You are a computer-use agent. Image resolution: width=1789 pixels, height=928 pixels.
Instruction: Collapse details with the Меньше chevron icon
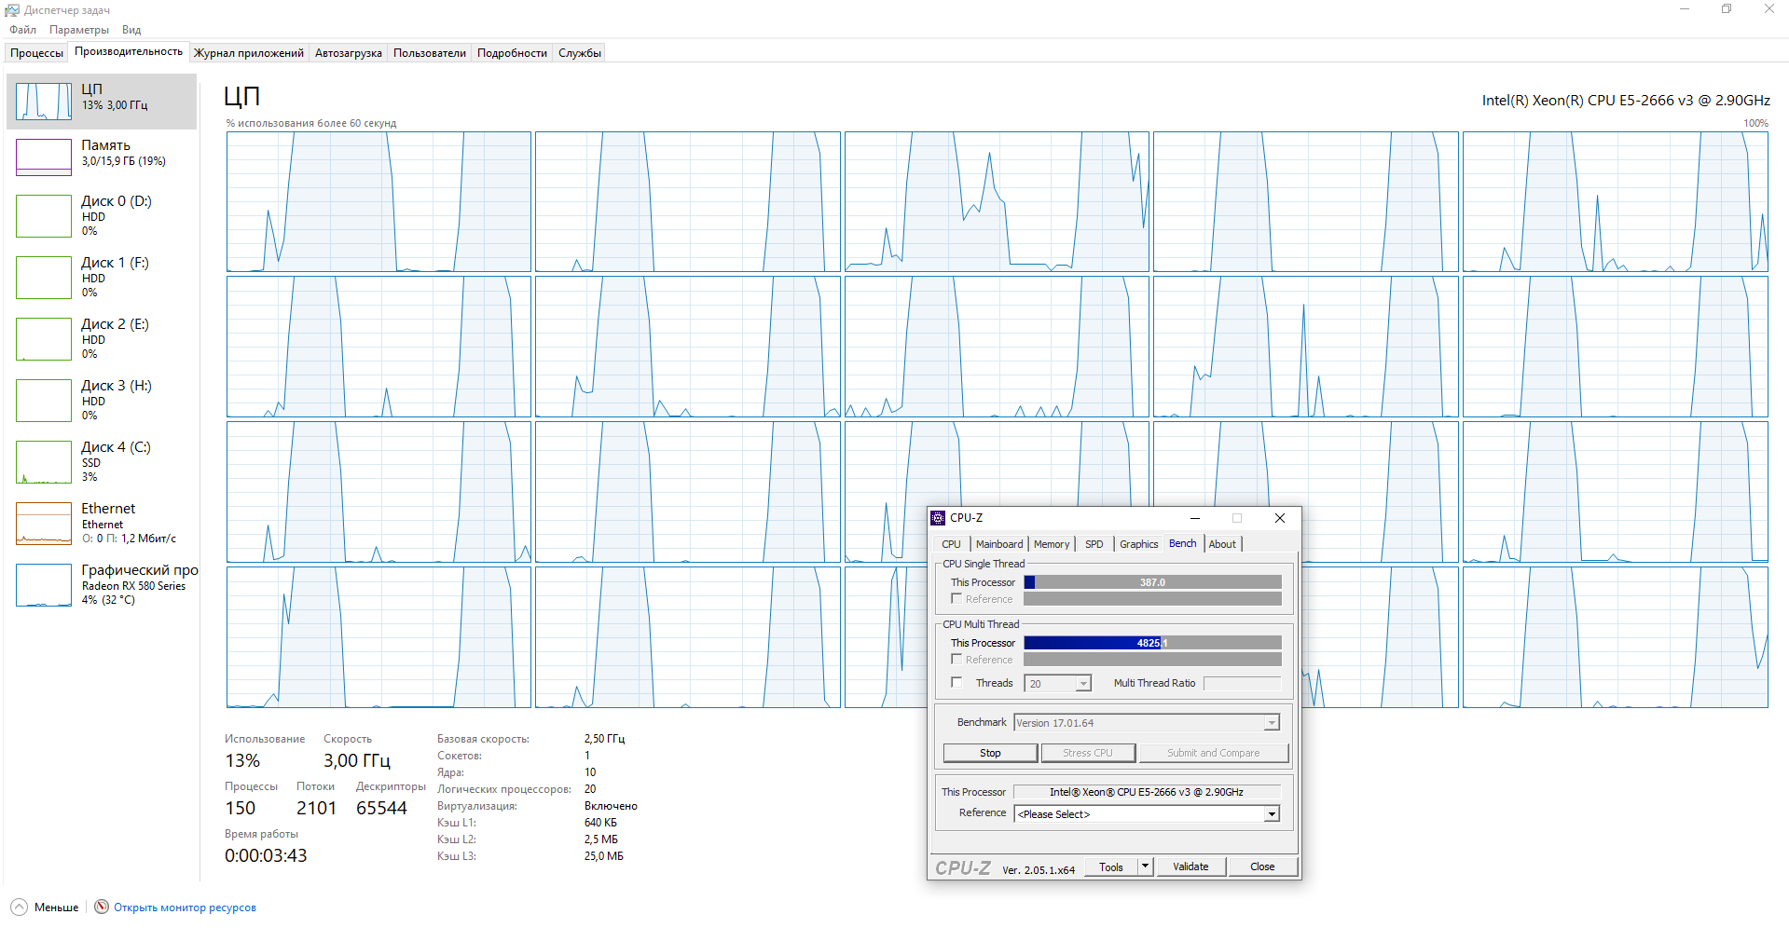tap(19, 907)
